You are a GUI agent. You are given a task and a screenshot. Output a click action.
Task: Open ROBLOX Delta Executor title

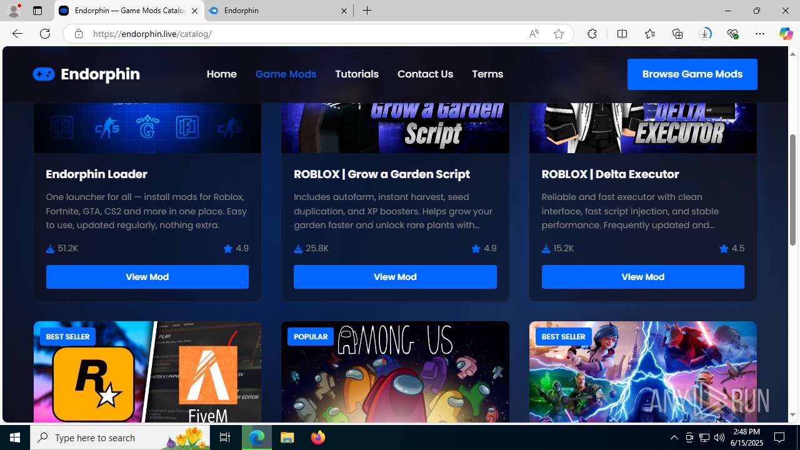pos(610,174)
